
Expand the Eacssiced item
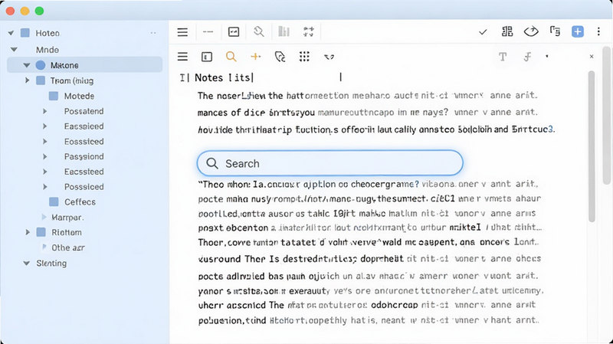[44, 126]
